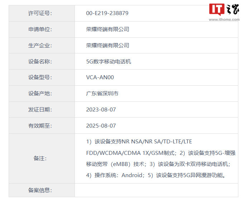Select the model number VCA-AN00

coord(100,77)
